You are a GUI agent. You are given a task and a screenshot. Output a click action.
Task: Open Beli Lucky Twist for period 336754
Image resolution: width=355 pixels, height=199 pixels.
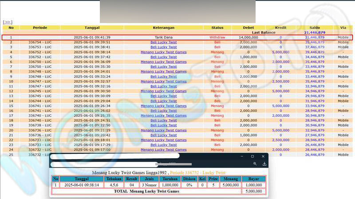(x=163, y=43)
